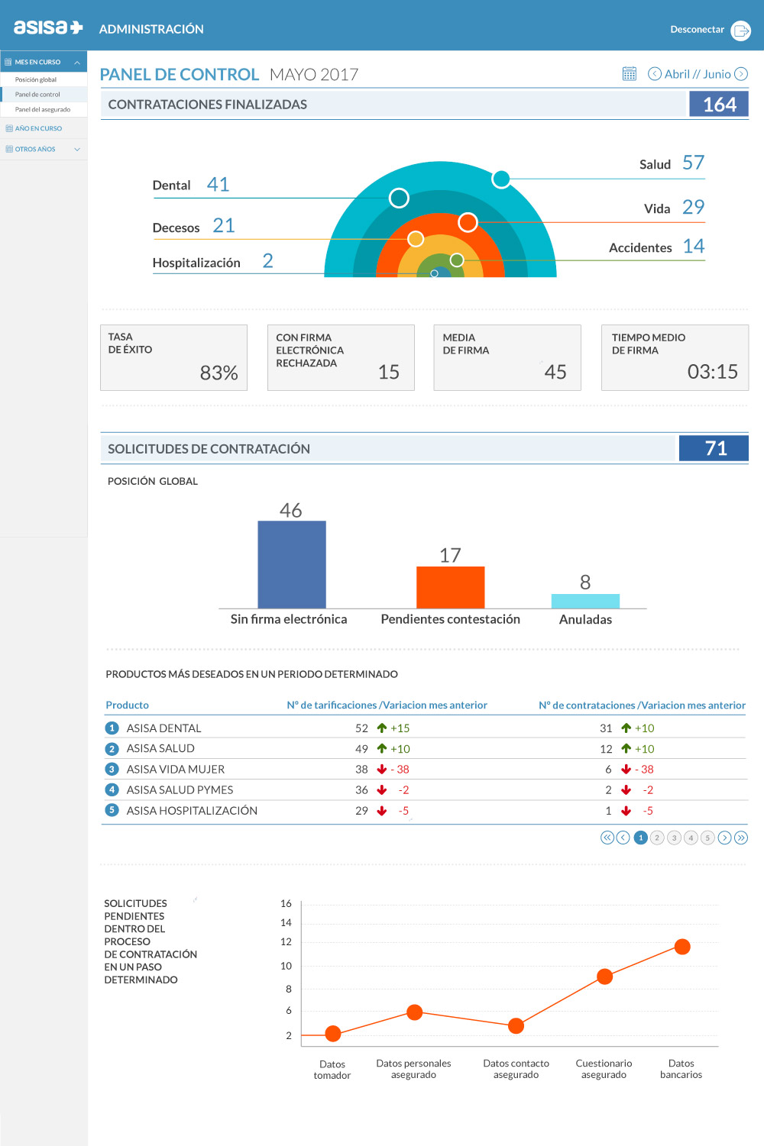This screenshot has height=1146, width=764.
Task: Click the asisa logo in header
Action: (48, 28)
